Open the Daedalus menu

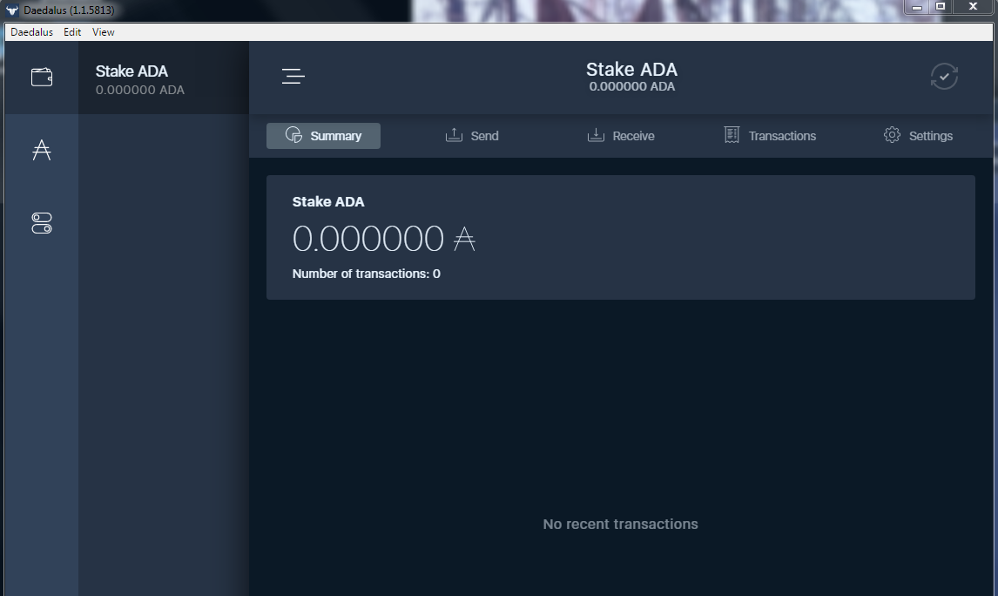32,32
